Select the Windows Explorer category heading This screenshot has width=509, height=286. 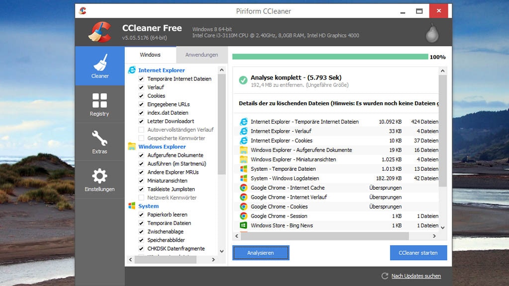tap(162, 146)
